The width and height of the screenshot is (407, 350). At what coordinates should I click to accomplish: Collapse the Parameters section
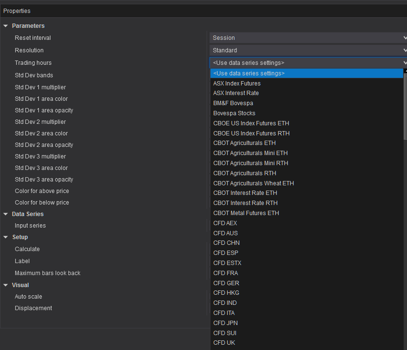coord(6,26)
